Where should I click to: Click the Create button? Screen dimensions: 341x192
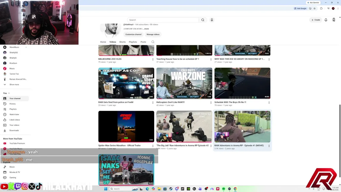pyautogui.click(x=316, y=20)
